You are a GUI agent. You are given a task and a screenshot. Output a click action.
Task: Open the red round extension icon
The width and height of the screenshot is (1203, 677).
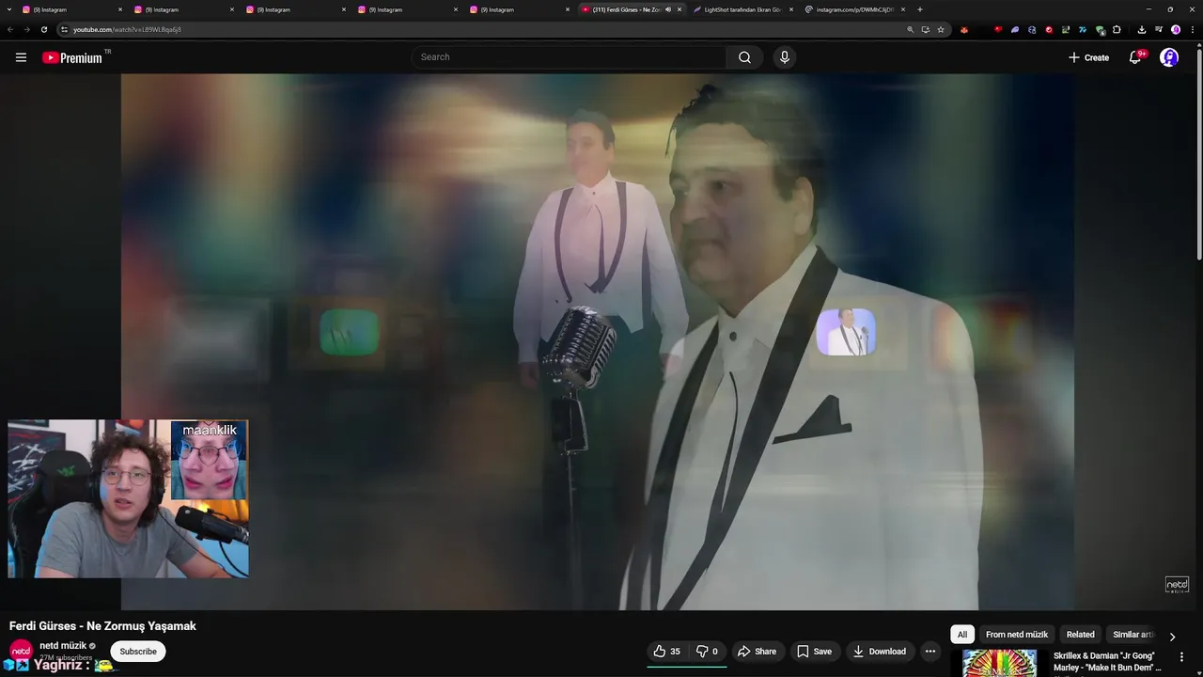tap(1049, 29)
